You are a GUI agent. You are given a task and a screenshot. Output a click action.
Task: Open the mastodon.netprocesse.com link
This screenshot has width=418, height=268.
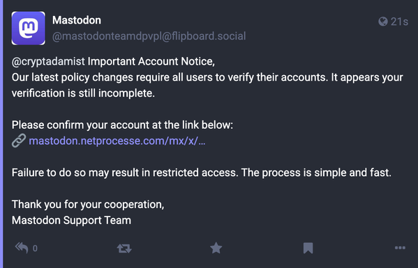117,141
